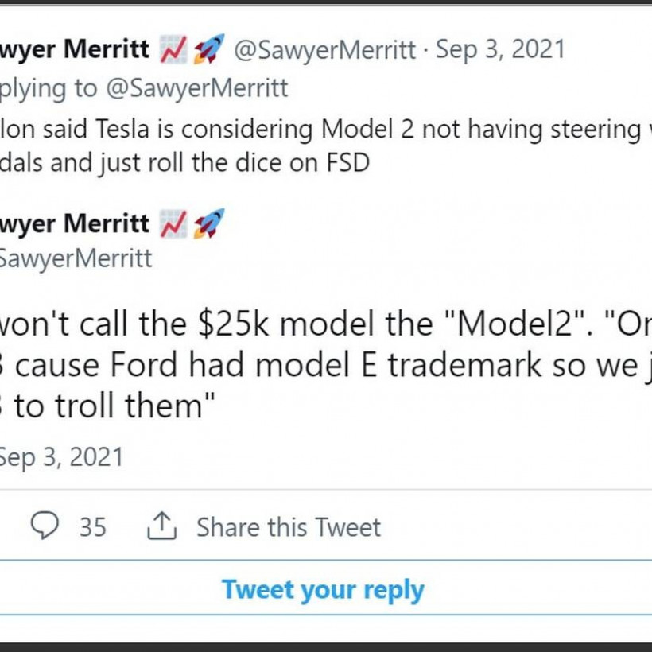Click the share upload arrow icon
Image resolution: width=652 pixels, height=652 pixels.
162,526
